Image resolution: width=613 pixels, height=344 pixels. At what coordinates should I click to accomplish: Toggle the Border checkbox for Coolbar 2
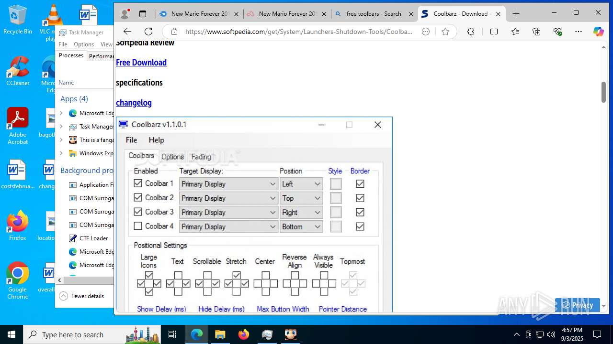(360, 198)
